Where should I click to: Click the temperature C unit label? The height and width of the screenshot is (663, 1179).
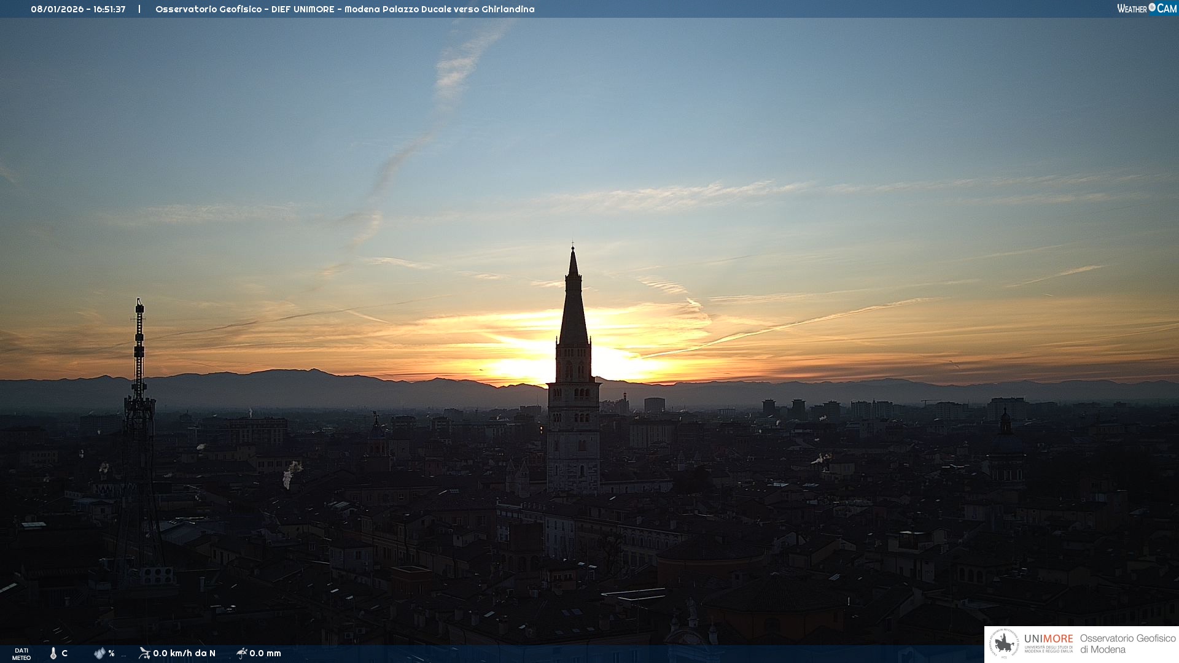point(64,653)
